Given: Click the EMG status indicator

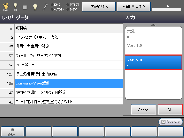Looking at the screenshot, I should click(x=56, y=5).
